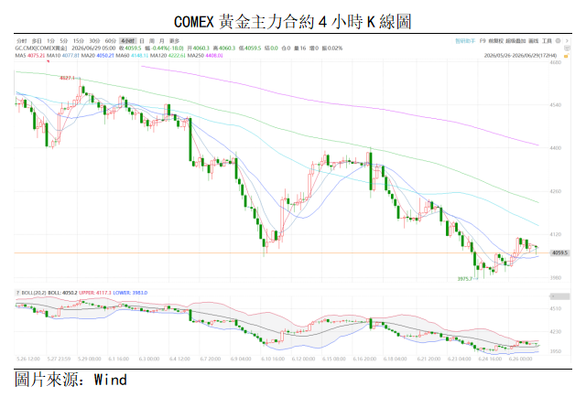Viewport: 586px width, 397px height.
Task: Click the gray close button on BOLL panel
Action: coord(559,296)
